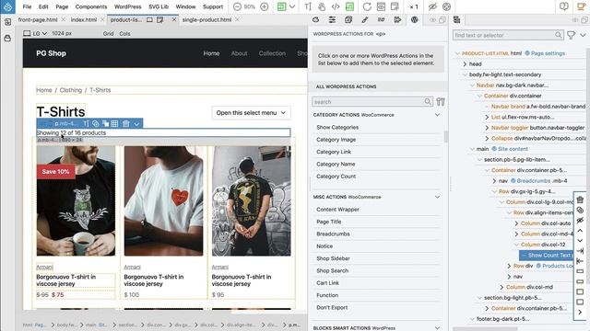This screenshot has width=590, height=331.
Task: Close the index.html tab
Action: (102, 19)
